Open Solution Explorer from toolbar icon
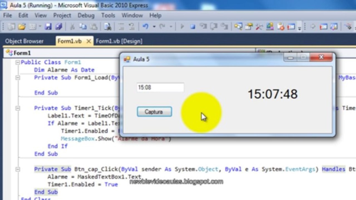Image resolution: width=356 pixels, height=200 pixels. pos(238,27)
